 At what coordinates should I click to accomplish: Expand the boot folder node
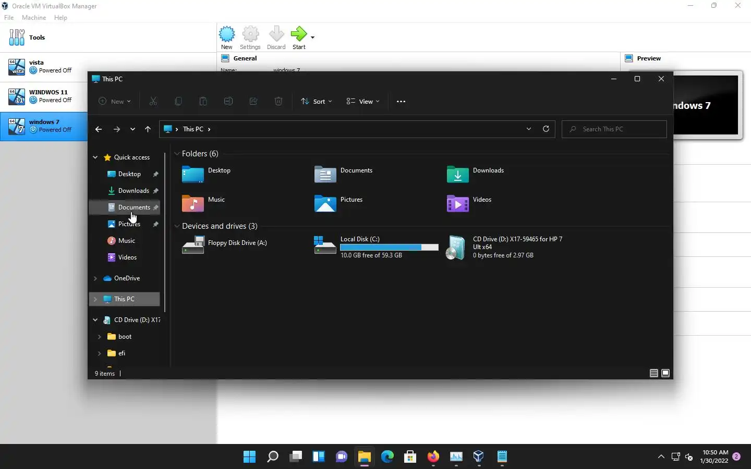click(x=99, y=337)
